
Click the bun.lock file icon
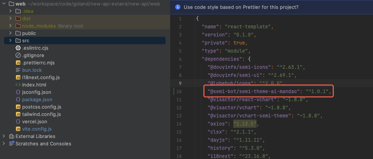[18, 70]
